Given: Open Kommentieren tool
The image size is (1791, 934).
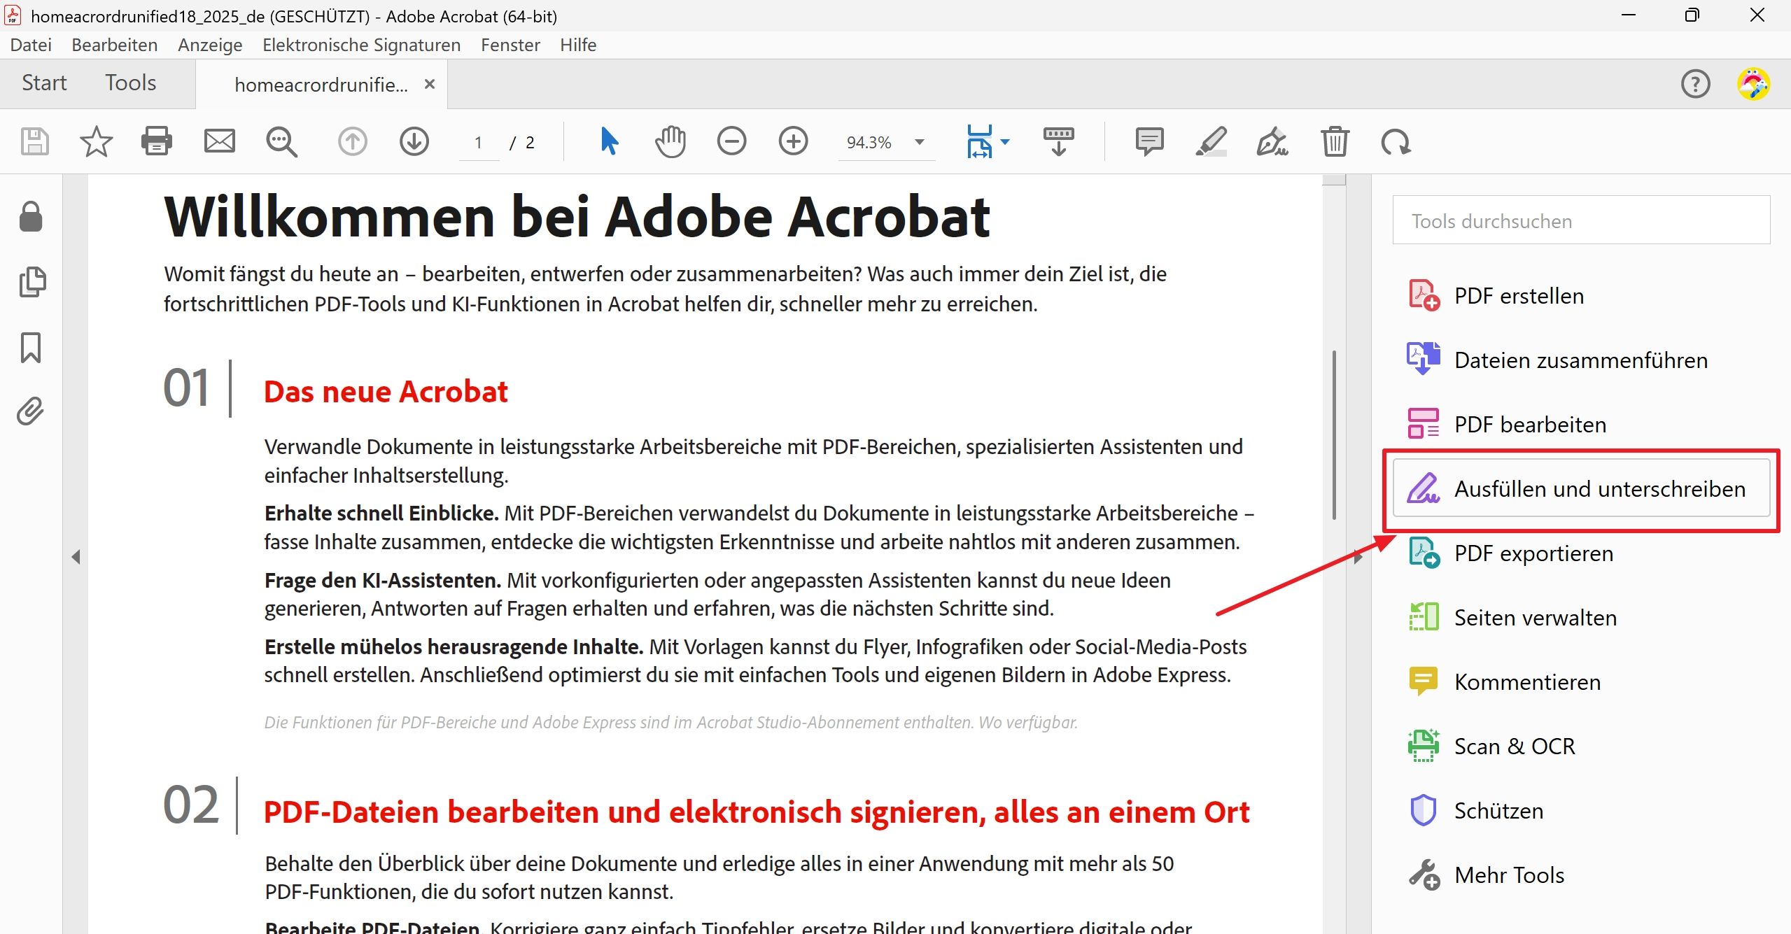Looking at the screenshot, I should pyautogui.click(x=1581, y=682).
